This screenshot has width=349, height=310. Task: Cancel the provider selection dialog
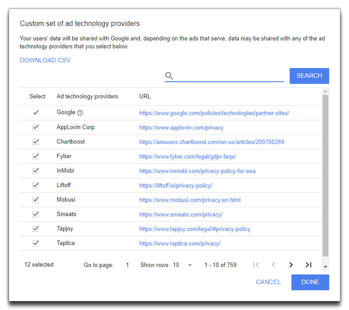(x=268, y=282)
